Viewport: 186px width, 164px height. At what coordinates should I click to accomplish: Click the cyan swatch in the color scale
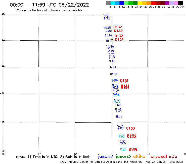point(113,3)
